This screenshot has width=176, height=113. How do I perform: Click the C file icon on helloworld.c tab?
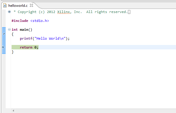pos(5,5)
